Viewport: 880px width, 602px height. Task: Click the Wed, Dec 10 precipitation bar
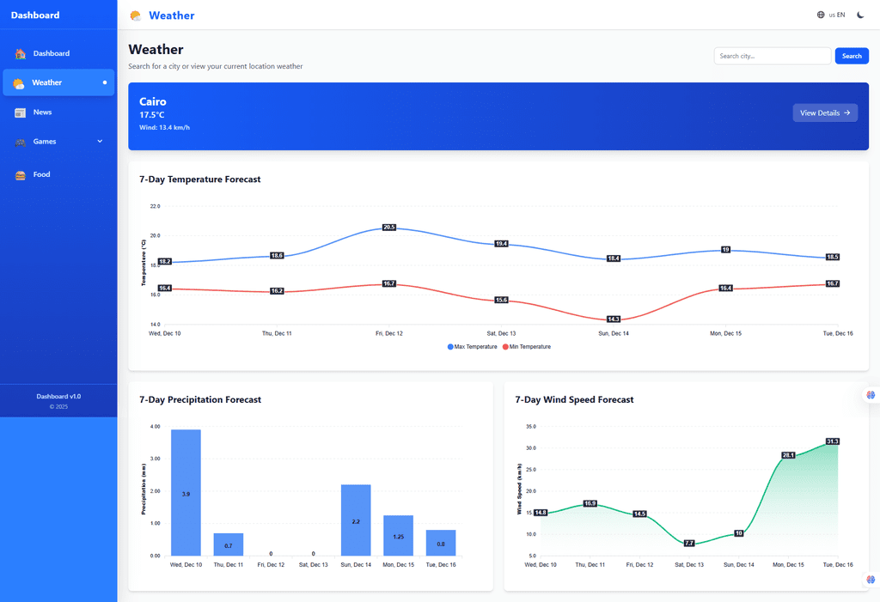(x=186, y=492)
